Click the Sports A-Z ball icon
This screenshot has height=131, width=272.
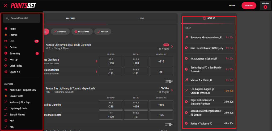(x=6, y=72)
